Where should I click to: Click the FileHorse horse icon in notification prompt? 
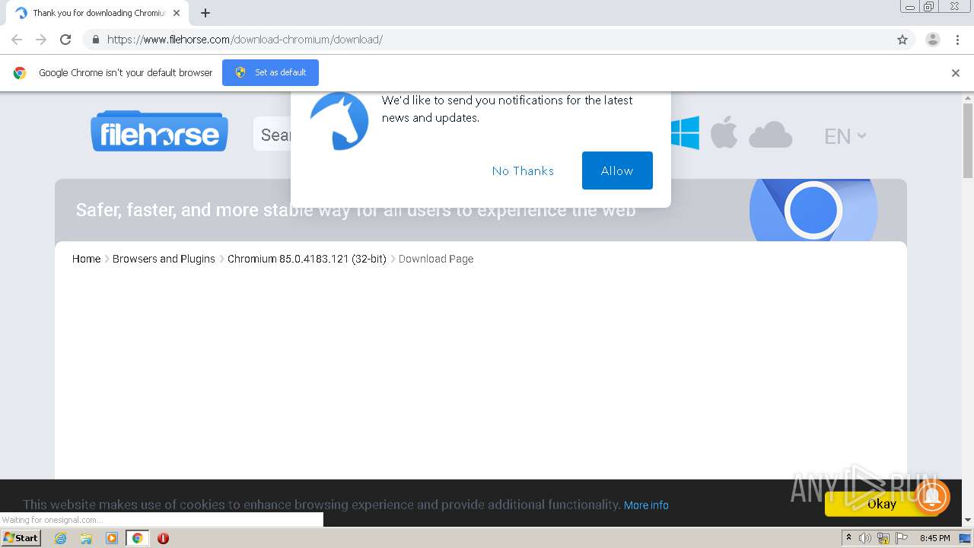pos(339,121)
